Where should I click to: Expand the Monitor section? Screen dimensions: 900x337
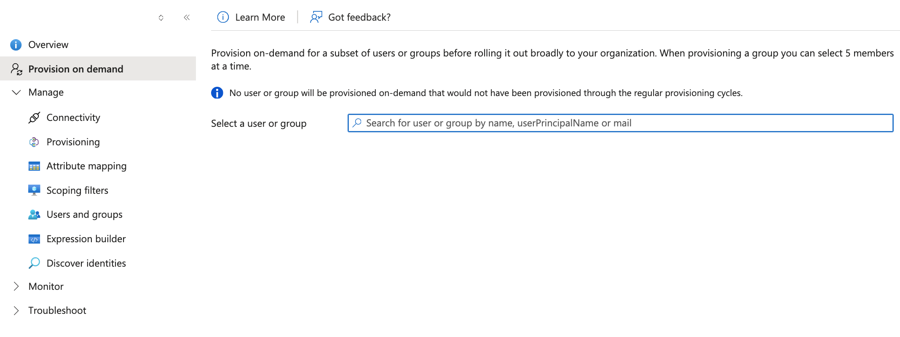click(16, 286)
